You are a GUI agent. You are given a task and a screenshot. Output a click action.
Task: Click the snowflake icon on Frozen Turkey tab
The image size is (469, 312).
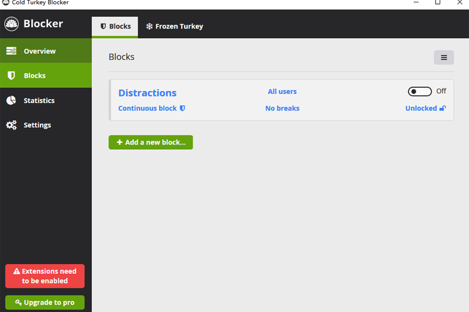(149, 27)
